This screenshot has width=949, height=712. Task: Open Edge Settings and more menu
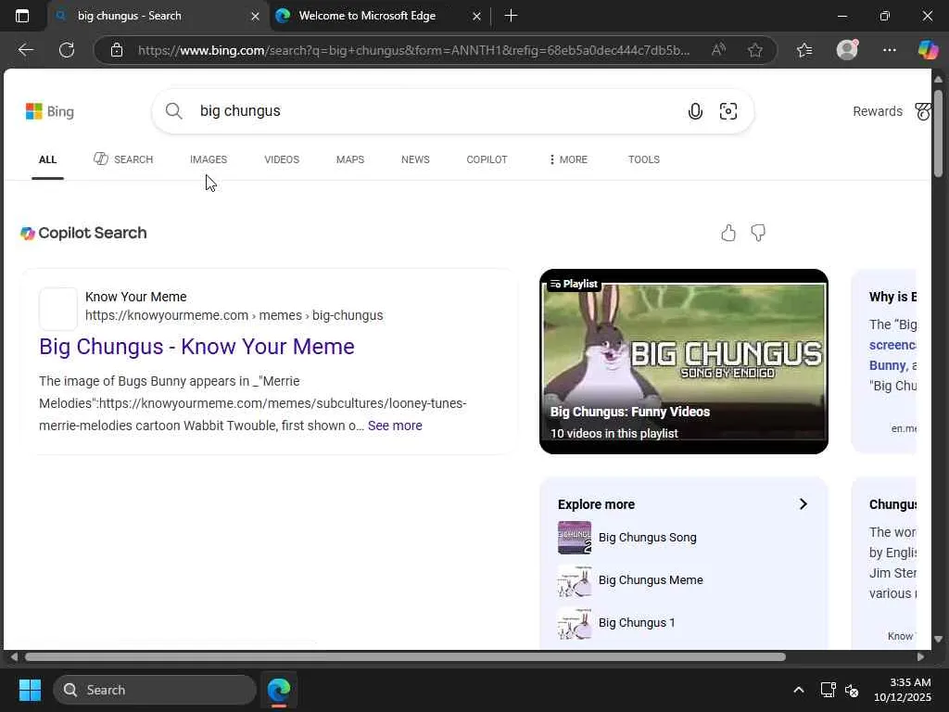(x=889, y=50)
